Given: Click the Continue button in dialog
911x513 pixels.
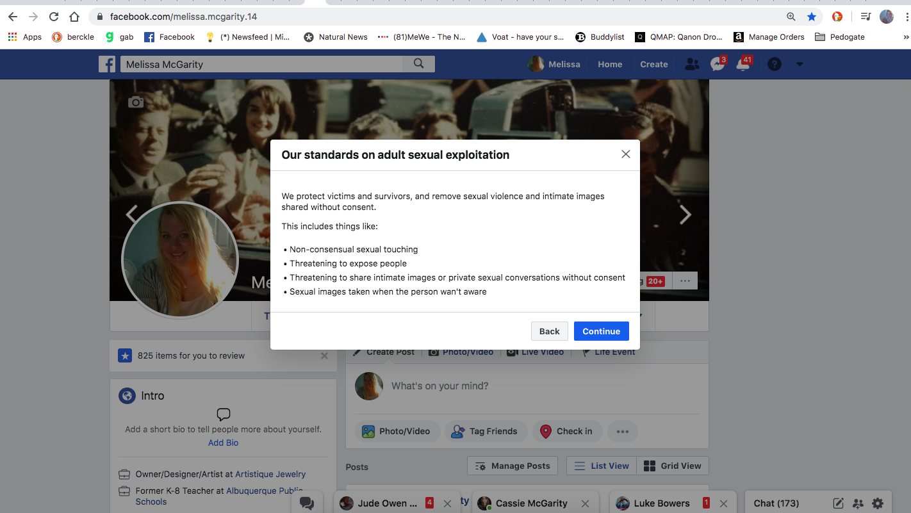Looking at the screenshot, I should pyautogui.click(x=601, y=331).
